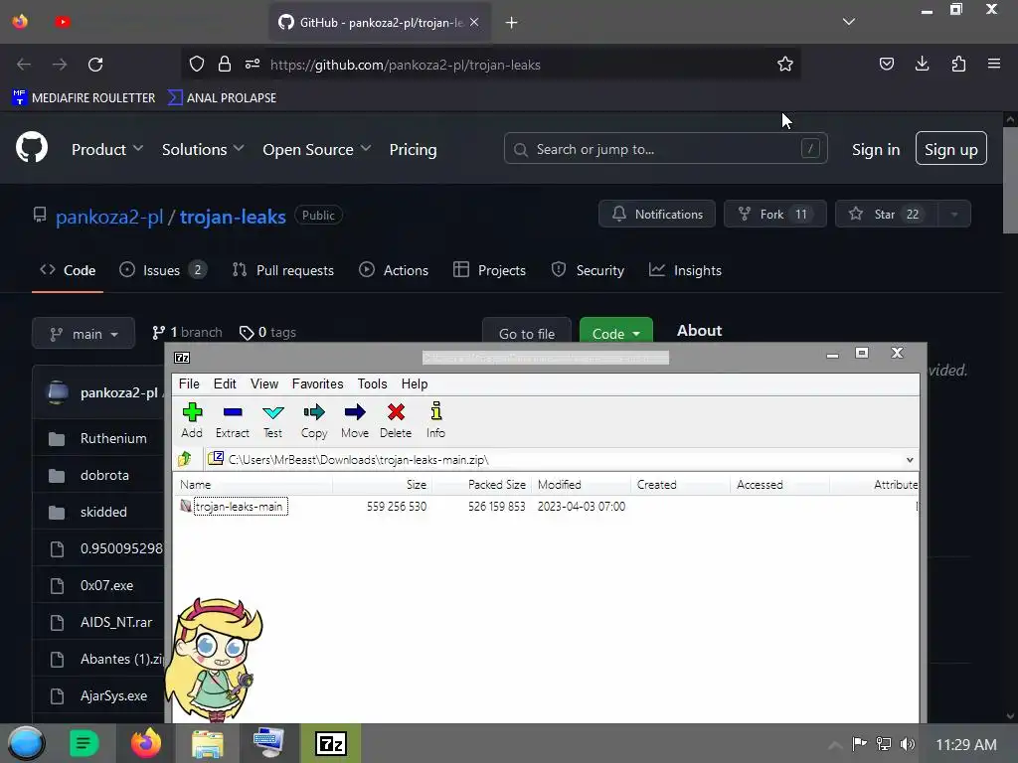Select the trojan-leaks-main folder in 7-Zip
The height and width of the screenshot is (763, 1018).
[240, 506]
